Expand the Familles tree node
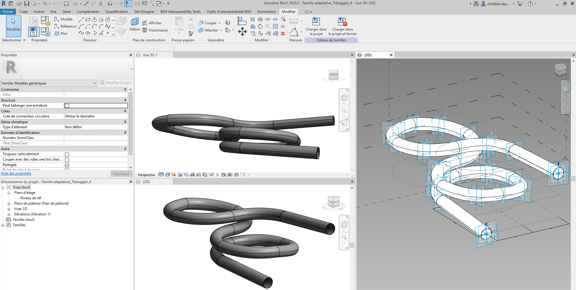The image size is (576, 290). [3, 225]
